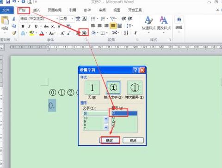Click the Character Border icon
222x168 pixels.
[x=84, y=19]
